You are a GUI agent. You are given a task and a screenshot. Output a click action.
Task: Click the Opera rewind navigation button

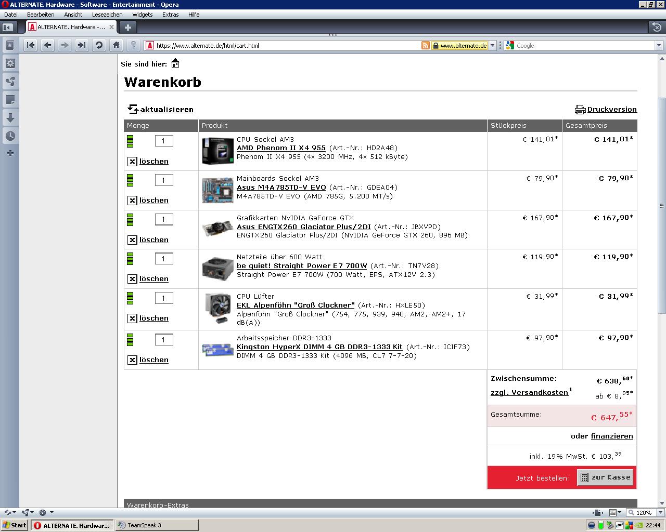point(31,45)
